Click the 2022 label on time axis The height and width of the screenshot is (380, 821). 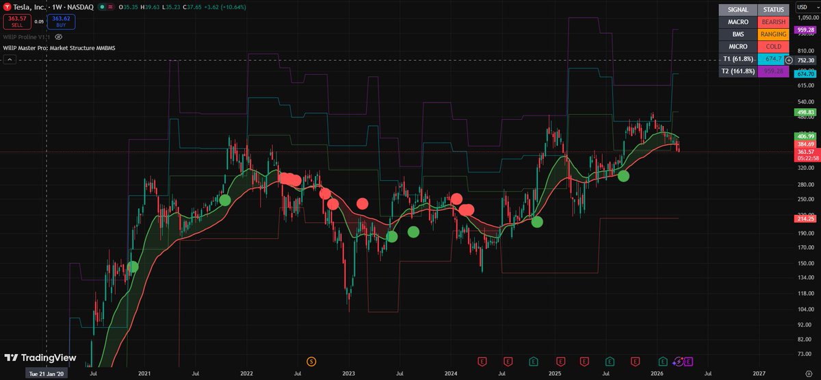[246, 375]
